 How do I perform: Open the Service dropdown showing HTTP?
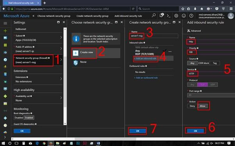(211, 74)
